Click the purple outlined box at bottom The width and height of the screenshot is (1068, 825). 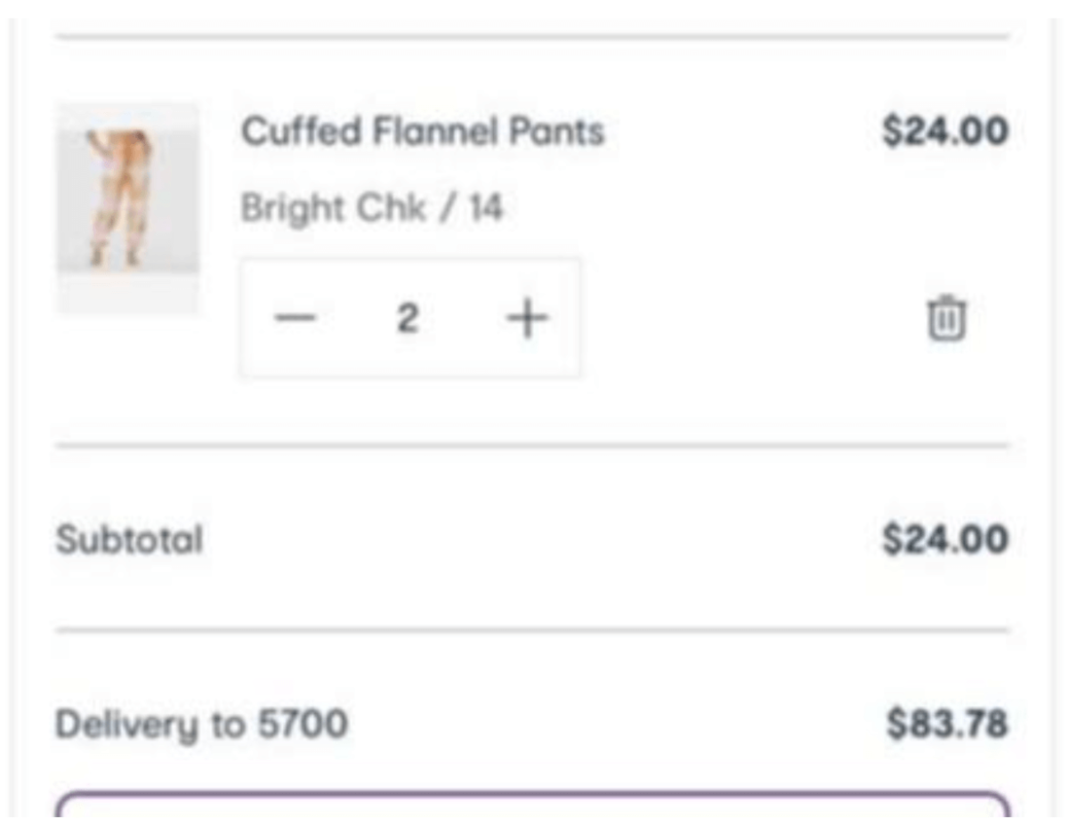pos(532,804)
